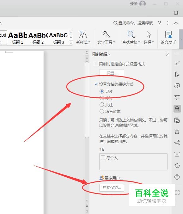183x214 pixels.
Task: Open the 选择 dropdown arrow
Action: 153,42
